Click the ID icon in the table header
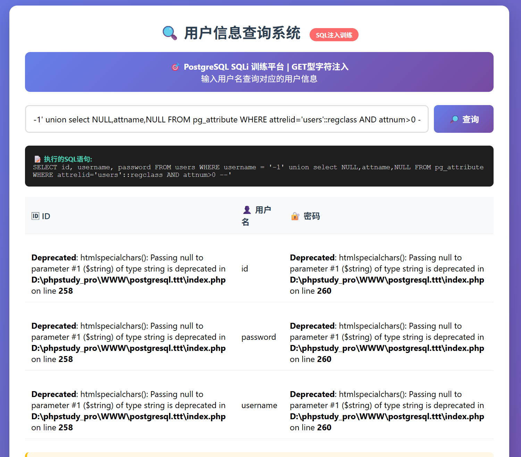 pos(35,216)
